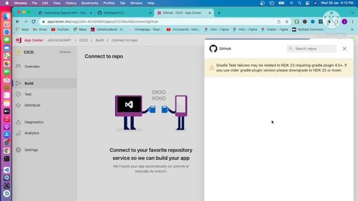Open Analytics in sidebar
Viewport: 358px width, 201px height.
[32, 133]
